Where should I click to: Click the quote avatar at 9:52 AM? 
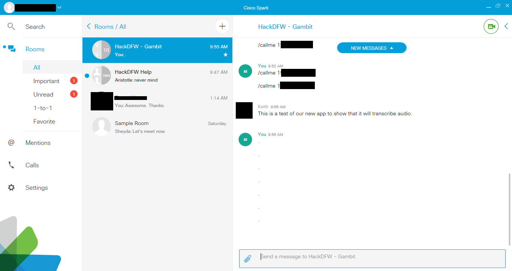pos(246,71)
